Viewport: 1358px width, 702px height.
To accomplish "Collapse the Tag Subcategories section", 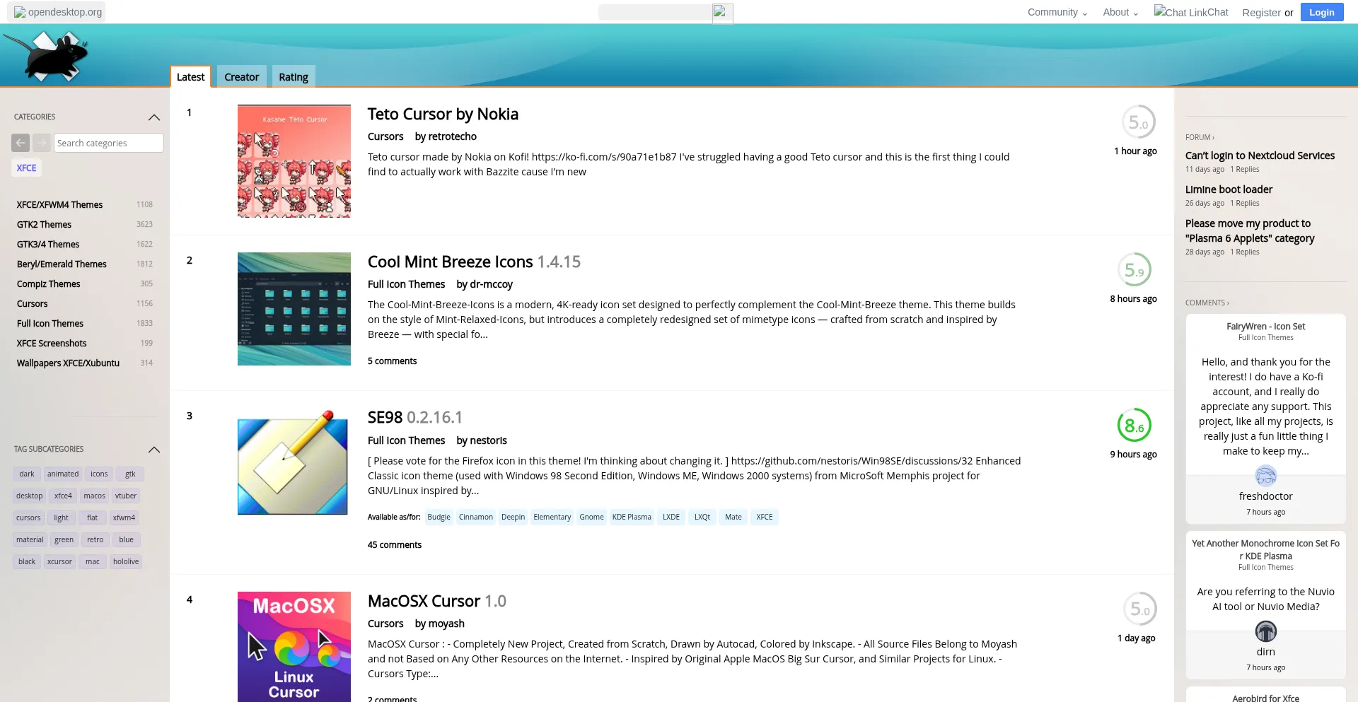I will click(x=154, y=450).
